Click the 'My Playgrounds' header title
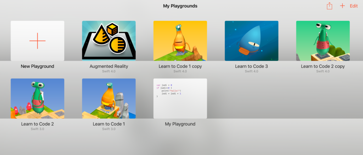 coord(180,6)
